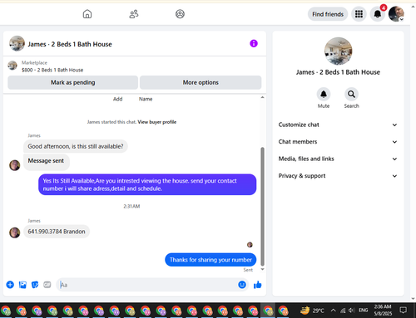Open More options for the listing
This screenshot has height=318, width=416.
point(201,82)
